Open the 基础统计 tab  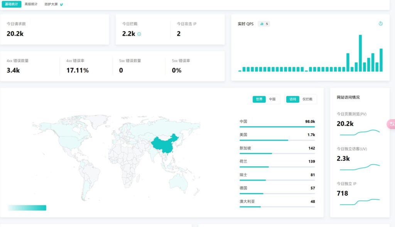pyautogui.click(x=11, y=4)
